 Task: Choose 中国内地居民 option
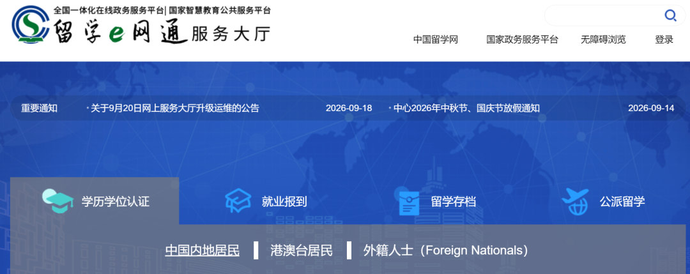[203, 251]
